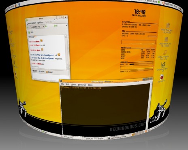The height and width of the screenshot is (150, 188).
Task: Click Ben's green status icon under tabs
Action: [x=29, y=32]
